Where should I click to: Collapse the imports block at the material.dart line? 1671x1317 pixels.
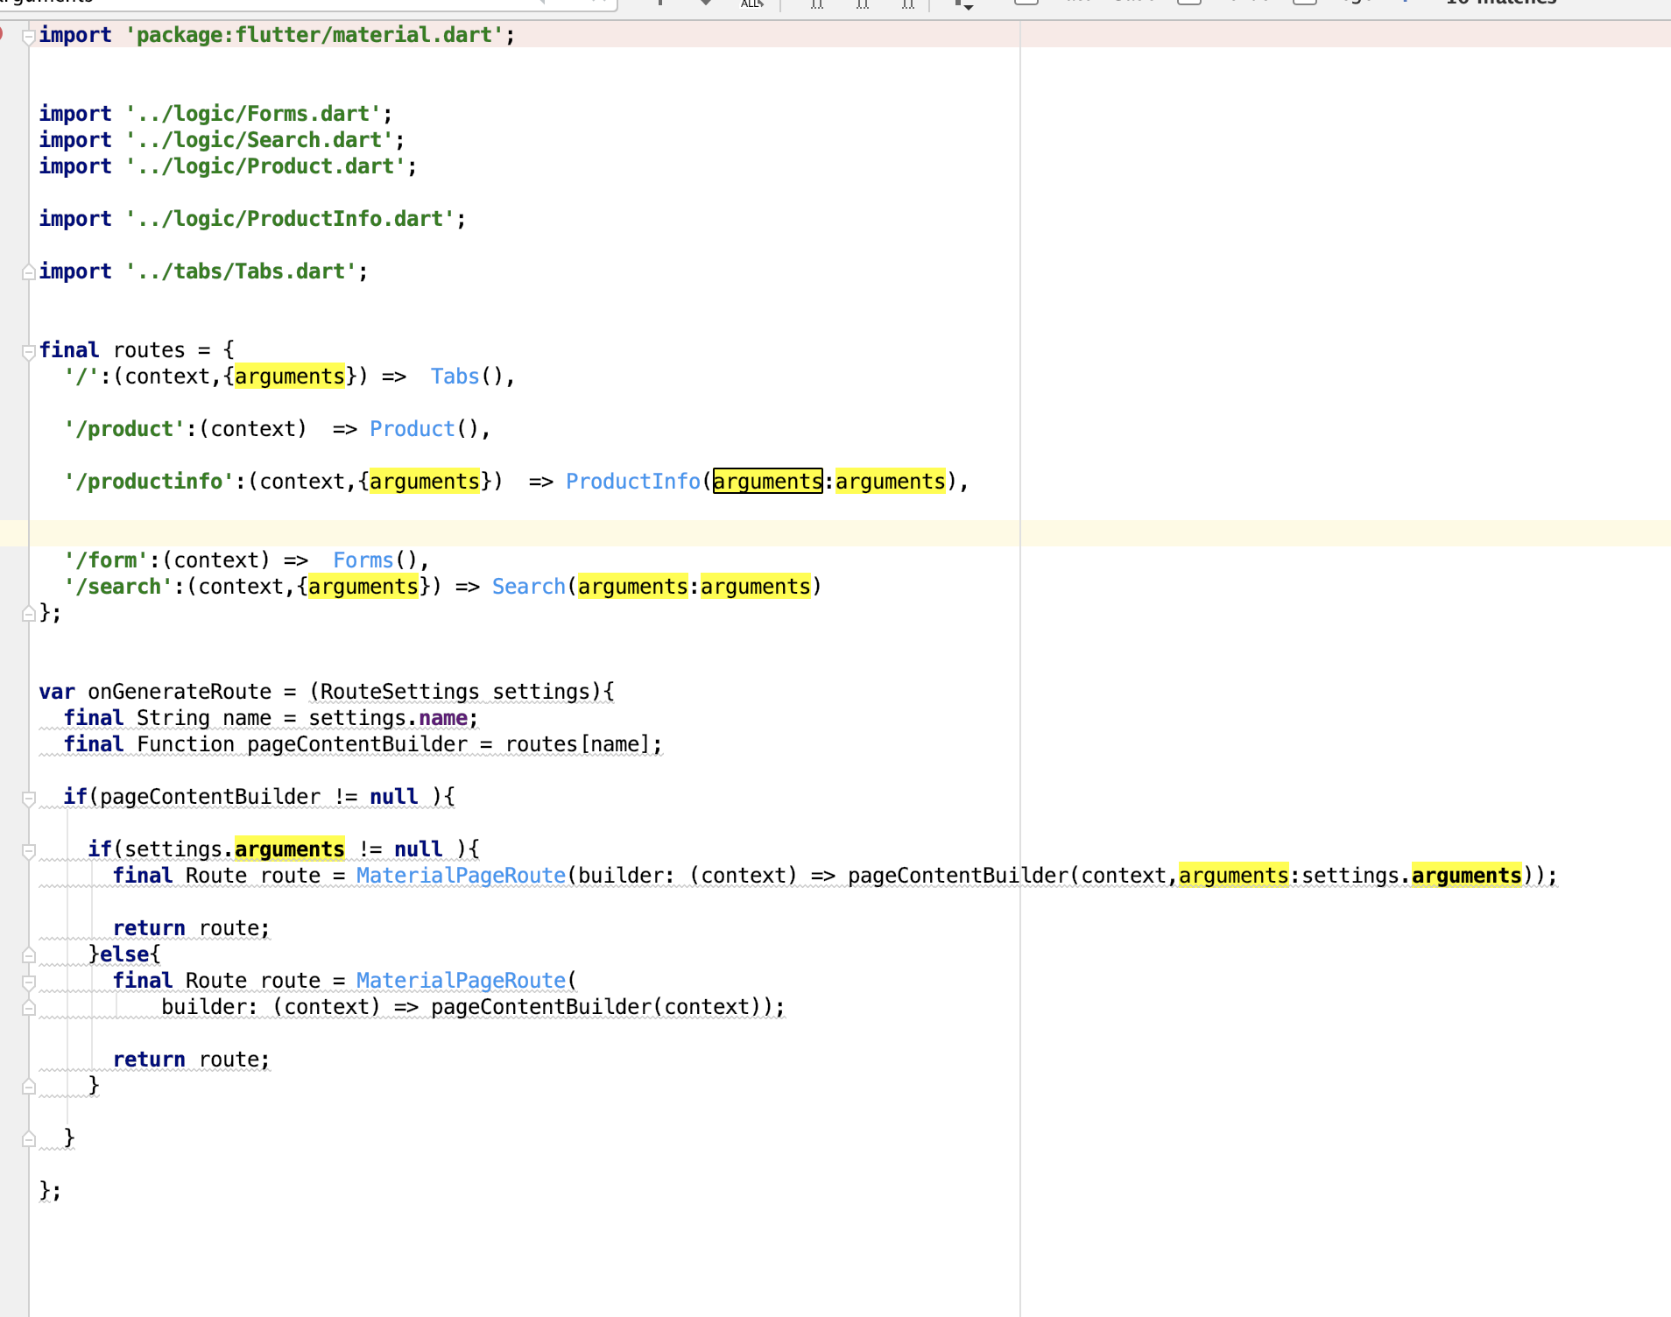[29, 36]
